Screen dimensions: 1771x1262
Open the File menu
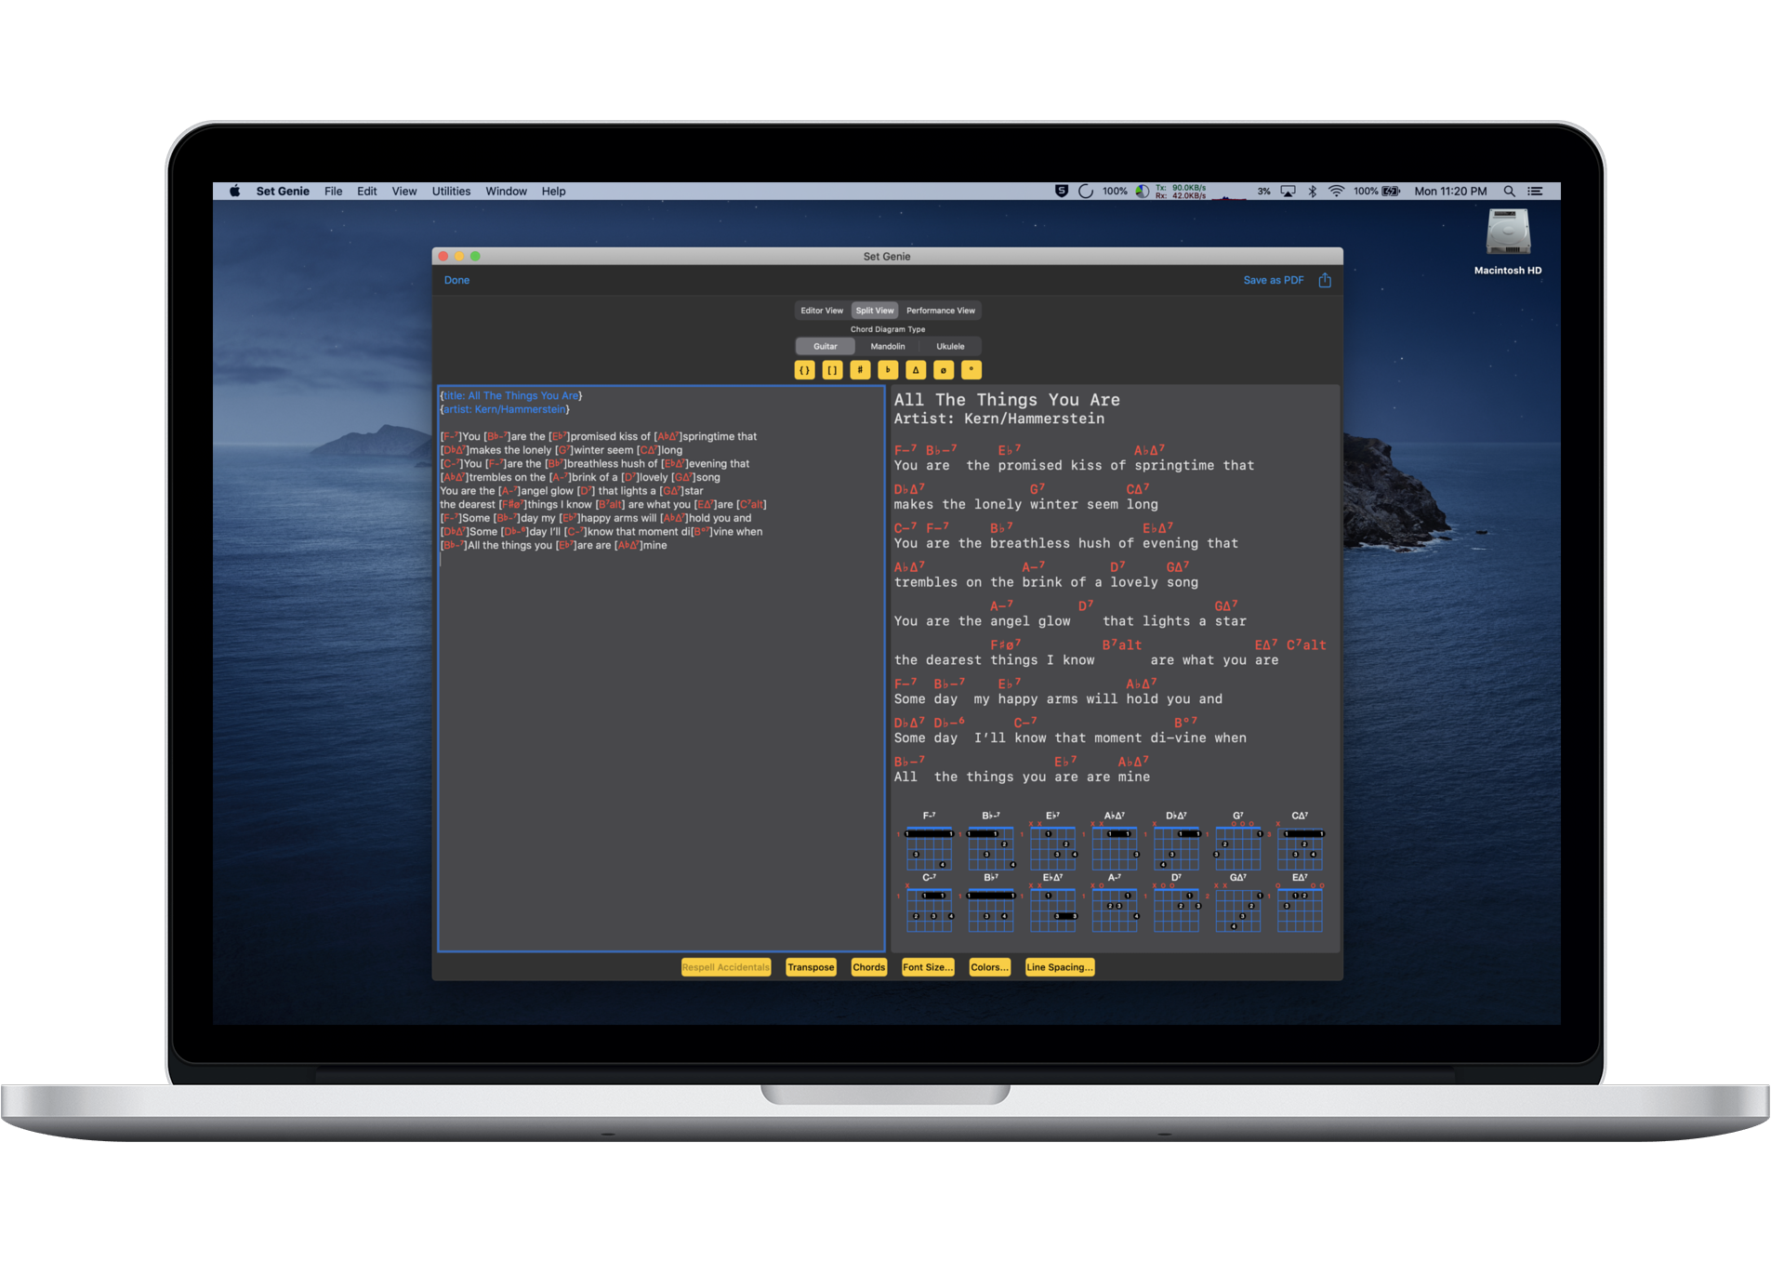[x=333, y=192]
